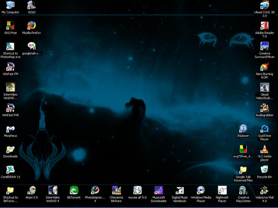Select the Recycle Bin icon
Image resolution: width=278 pixels, height=208 pixels.
pyautogui.click(x=264, y=170)
